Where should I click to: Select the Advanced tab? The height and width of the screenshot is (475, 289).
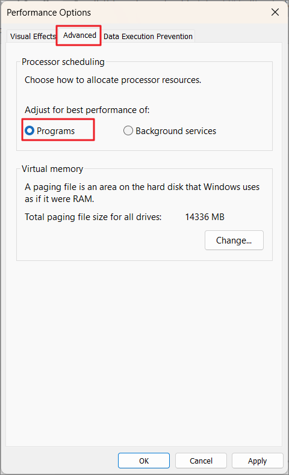pos(79,35)
